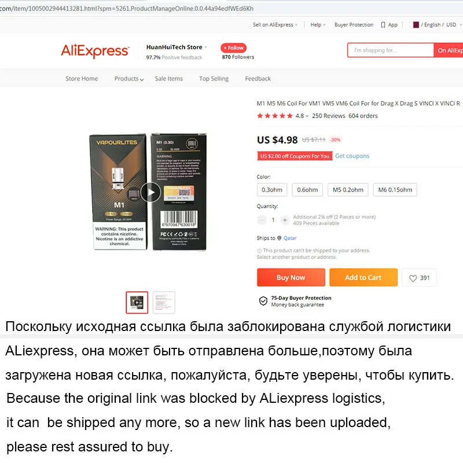The height and width of the screenshot is (463, 463).
Task: Increase quantity with plus button
Action: click(x=285, y=220)
